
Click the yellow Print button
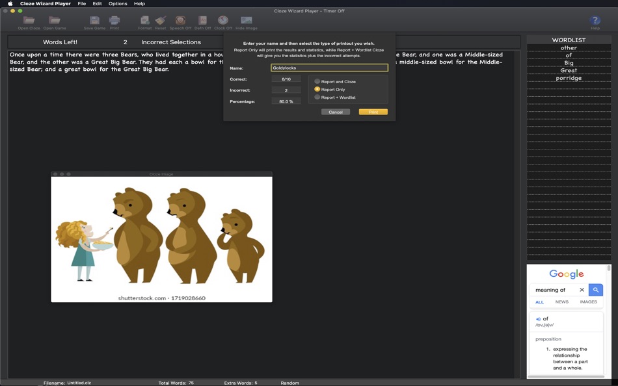tap(373, 112)
